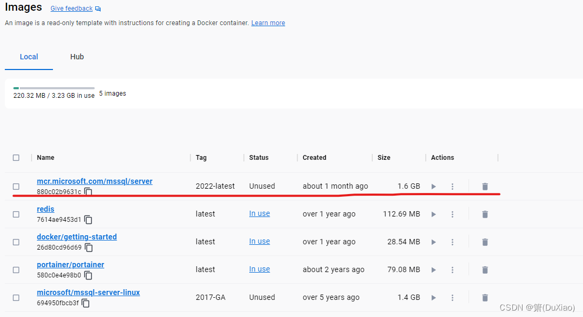This screenshot has height=317, width=583.
Task: Click the 2022-latest tag cell
Action: coord(215,186)
